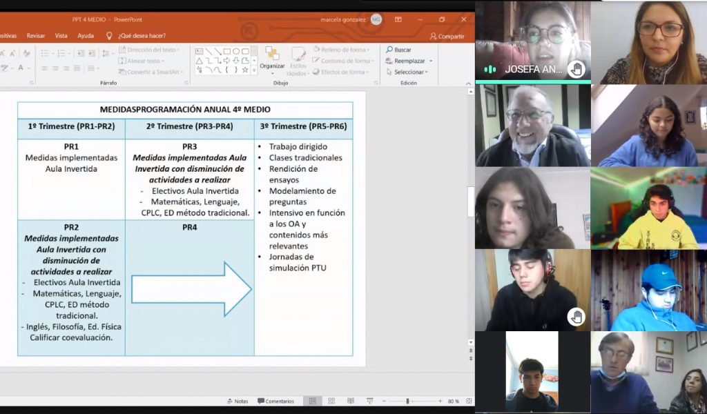Select the Down Arrow block shape
This screenshot has height=414, width=707.
click(x=236, y=61)
